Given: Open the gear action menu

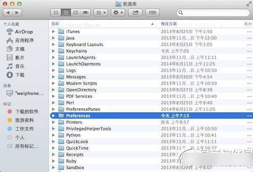Looking at the screenshot, I should 118,13.
